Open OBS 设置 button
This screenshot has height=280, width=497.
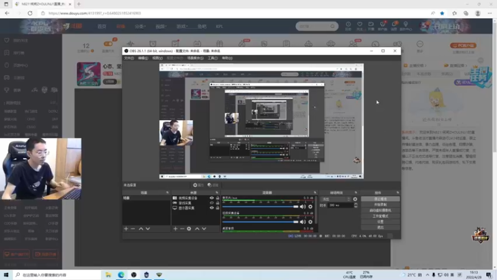pos(380,222)
